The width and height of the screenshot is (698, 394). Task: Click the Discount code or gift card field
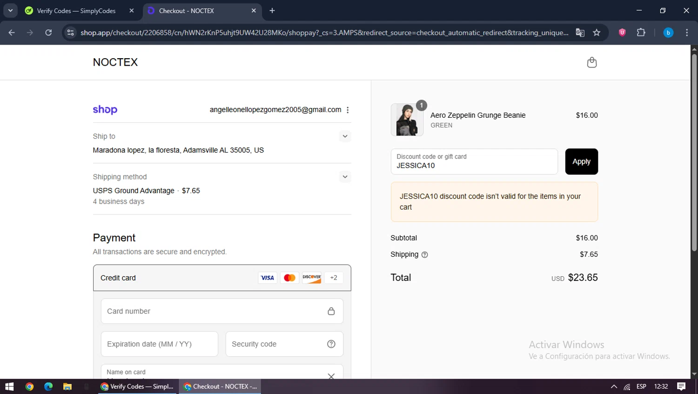474,161
